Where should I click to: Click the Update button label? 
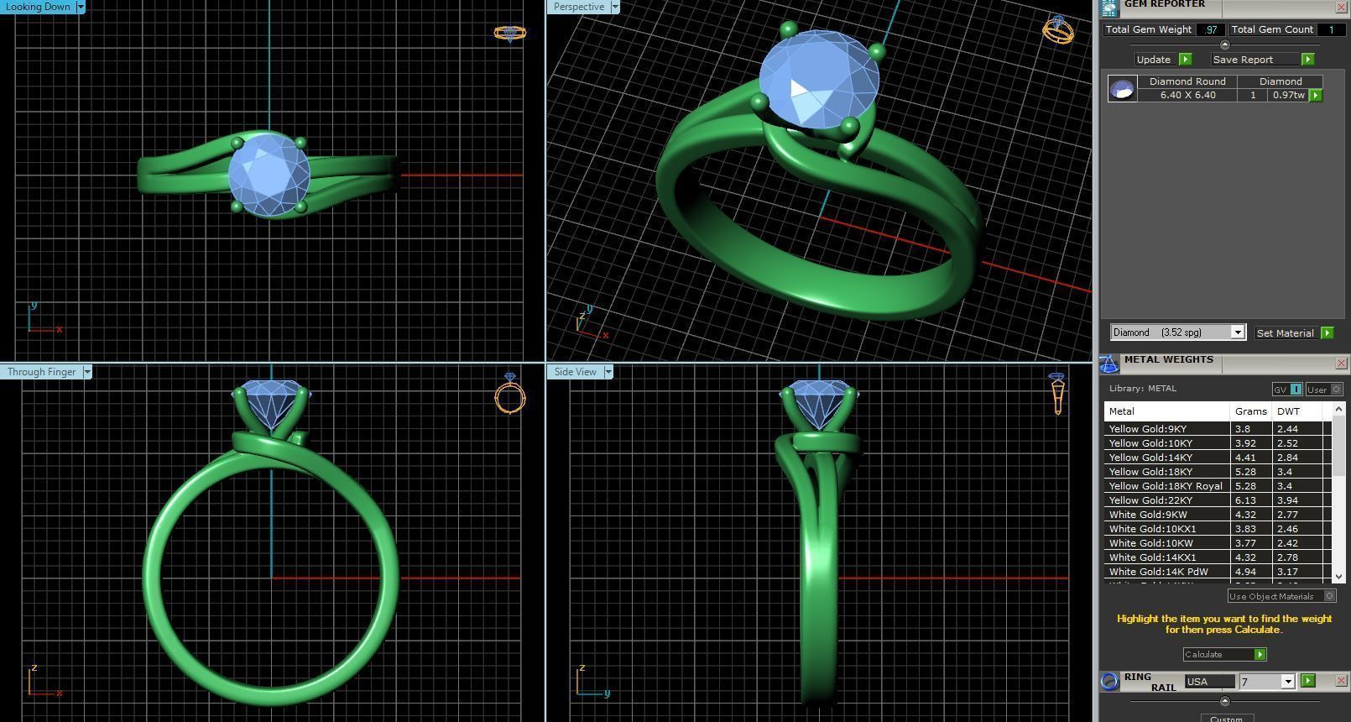coord(1154,60)
